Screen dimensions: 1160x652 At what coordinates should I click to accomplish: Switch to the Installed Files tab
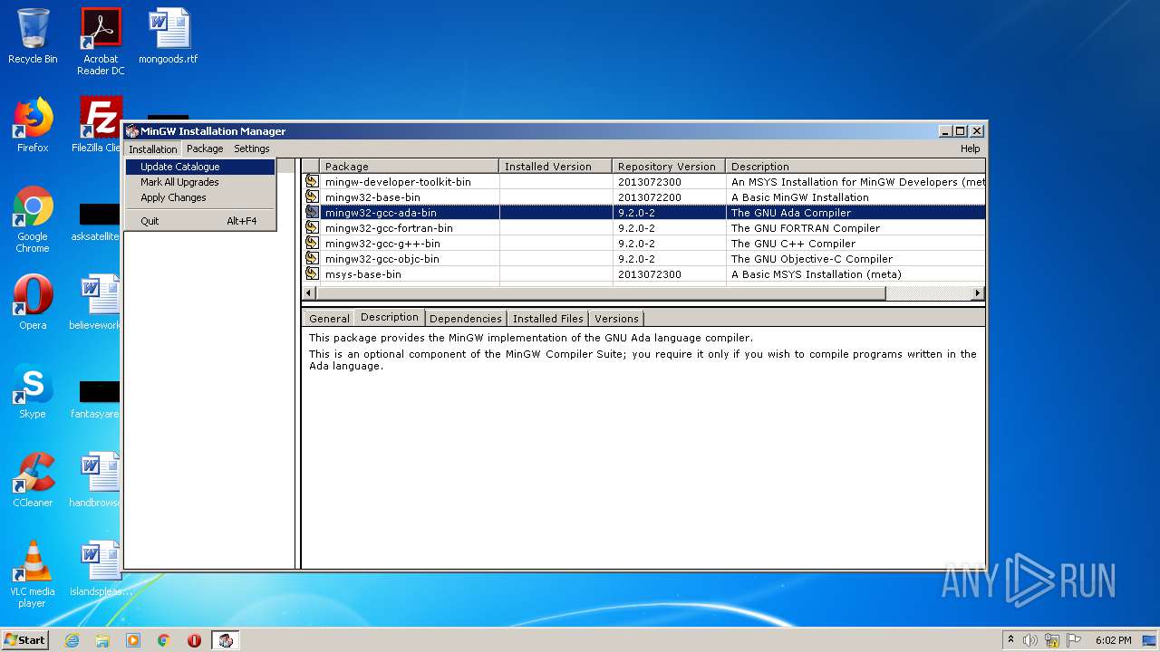(x=547, y=319)
